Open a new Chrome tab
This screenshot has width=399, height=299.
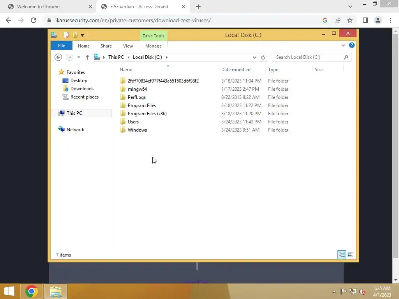point(198,7)
